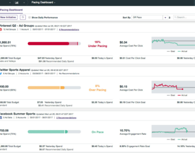Click the Sort By dropdown arrow

tap(165, 17)
